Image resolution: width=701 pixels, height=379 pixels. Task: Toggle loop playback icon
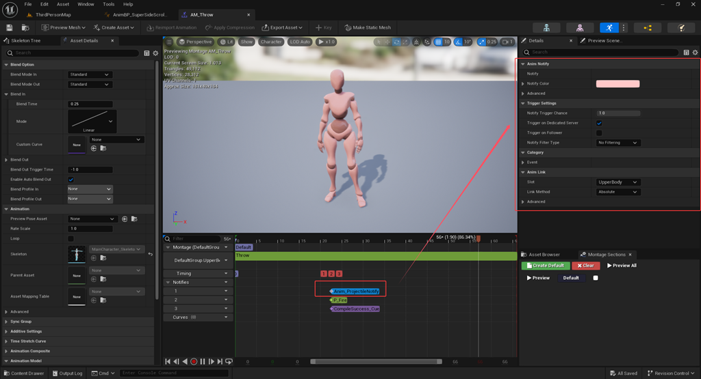229,362
